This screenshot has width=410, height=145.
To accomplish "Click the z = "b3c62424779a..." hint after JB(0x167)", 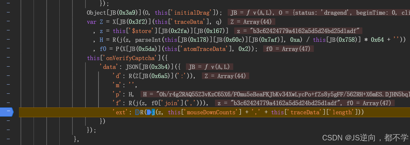I will (298, 31).
